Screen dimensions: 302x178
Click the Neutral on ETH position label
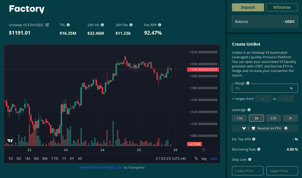pos(269,128)
